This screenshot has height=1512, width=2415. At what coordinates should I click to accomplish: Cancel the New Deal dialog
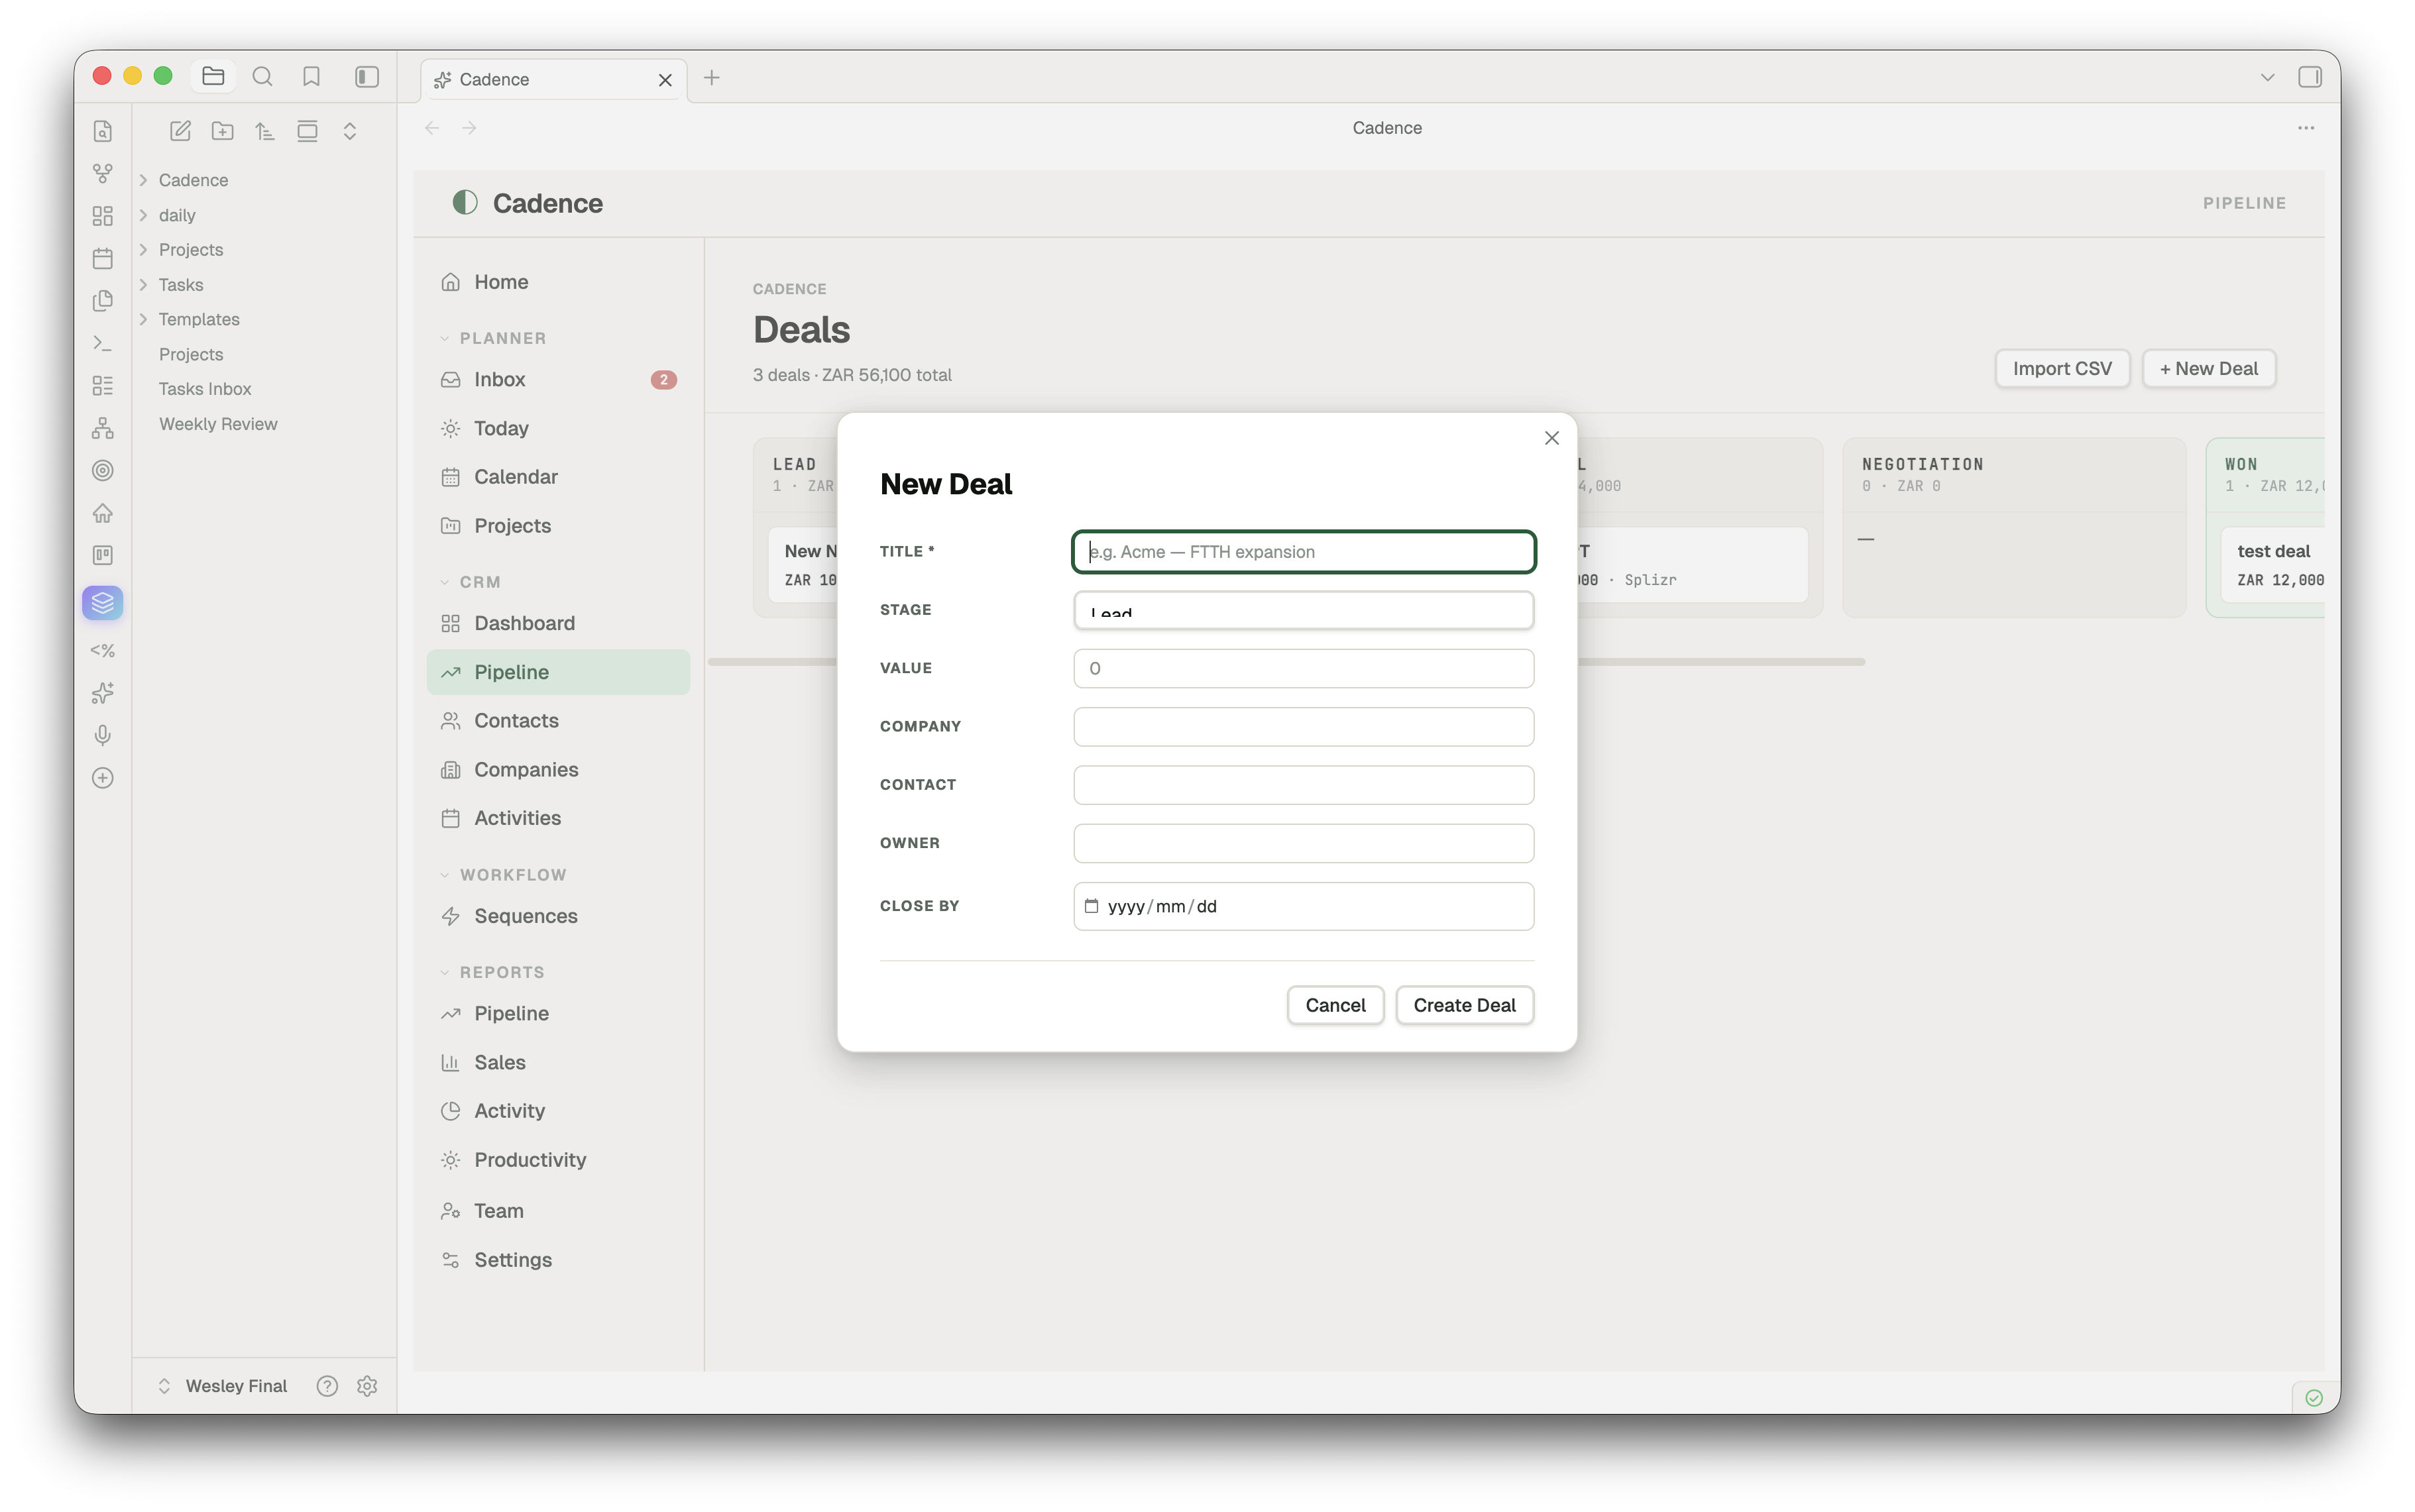[1335, 1005]
